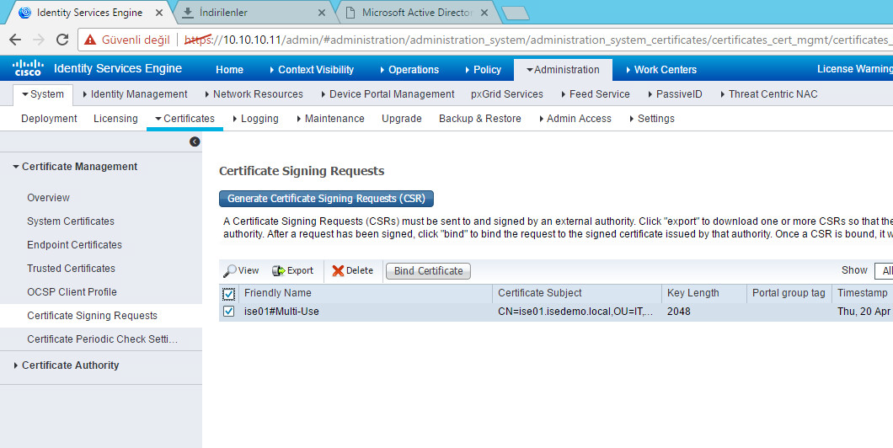
Task: Switch to the Deployment tab
Action: (49, 119)
